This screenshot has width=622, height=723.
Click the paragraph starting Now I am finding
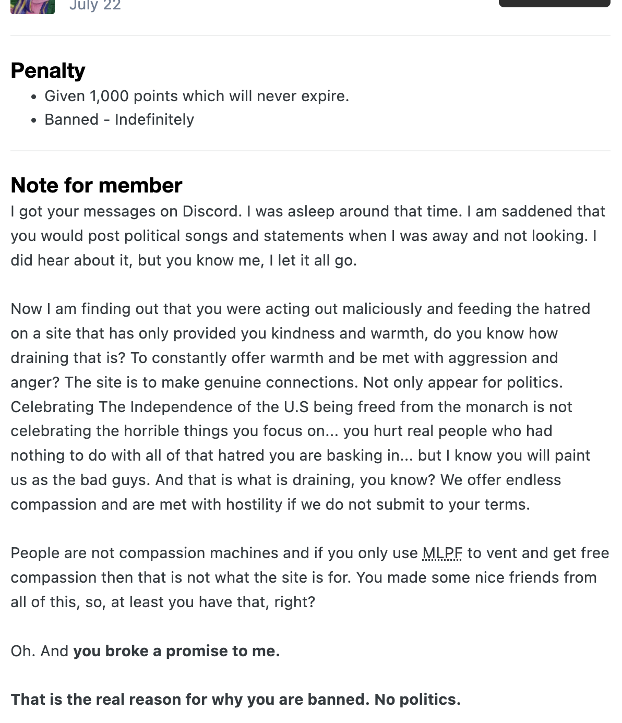[302, 406]
